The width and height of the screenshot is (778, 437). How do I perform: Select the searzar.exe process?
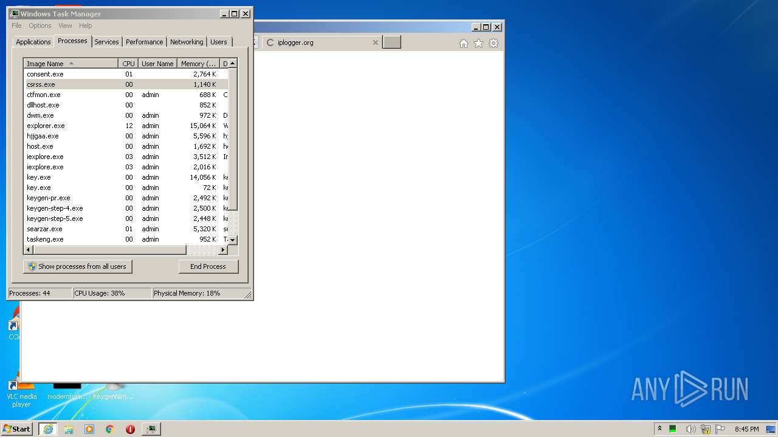[126, 229]
